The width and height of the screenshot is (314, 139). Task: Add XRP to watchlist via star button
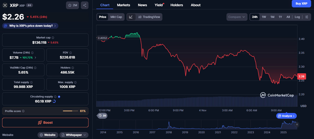tap(72, 5)
